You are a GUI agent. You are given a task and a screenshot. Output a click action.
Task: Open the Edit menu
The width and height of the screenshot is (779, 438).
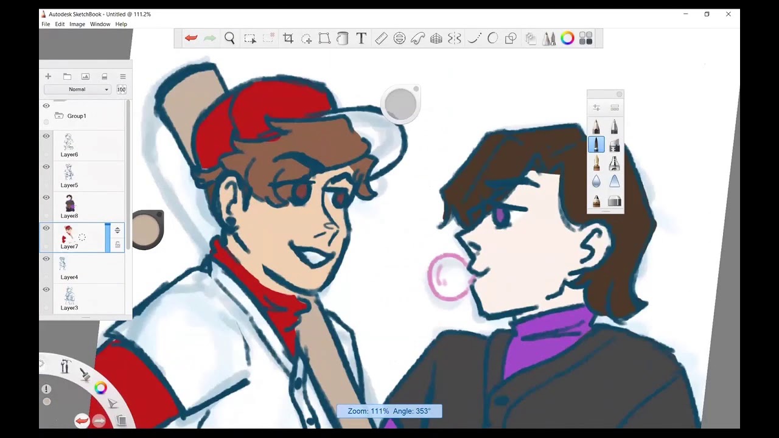click(60, 24)
